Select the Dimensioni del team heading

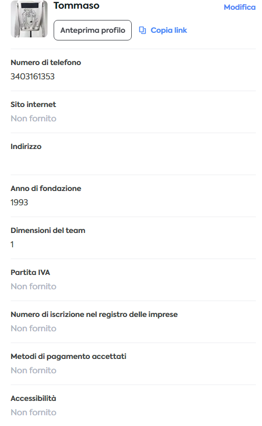click(48, 230)
